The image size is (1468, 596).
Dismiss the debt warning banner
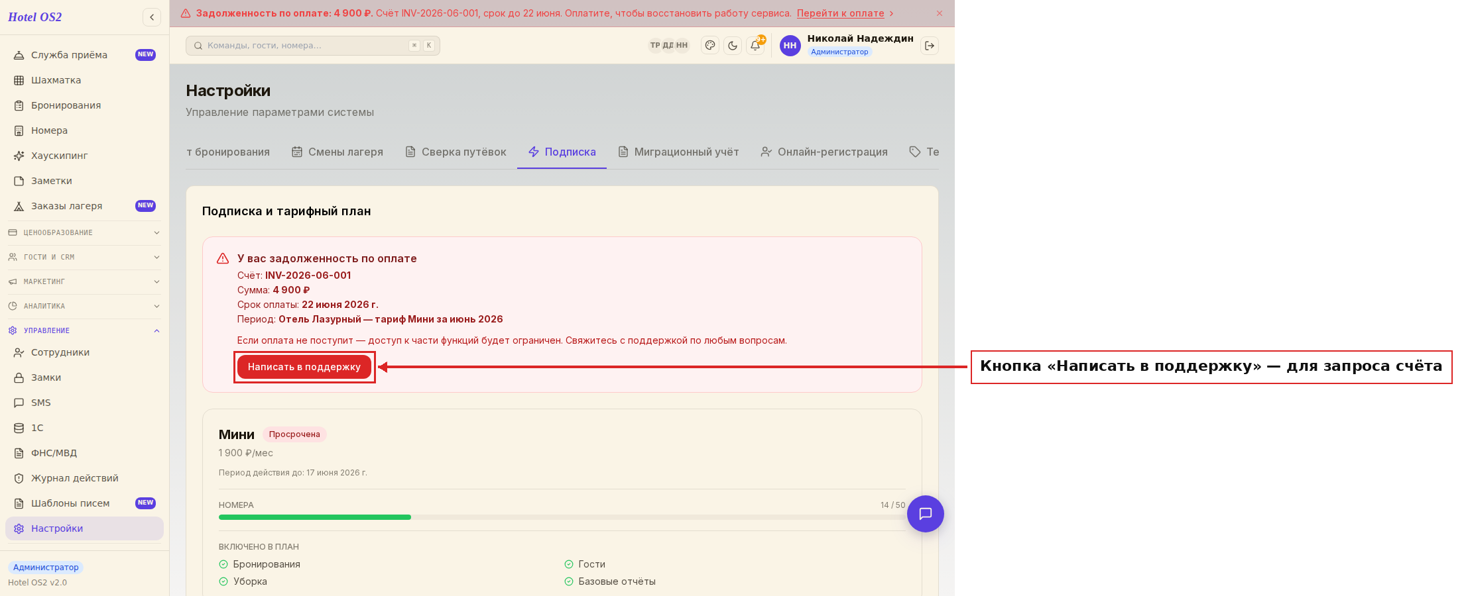pos(940,13)
